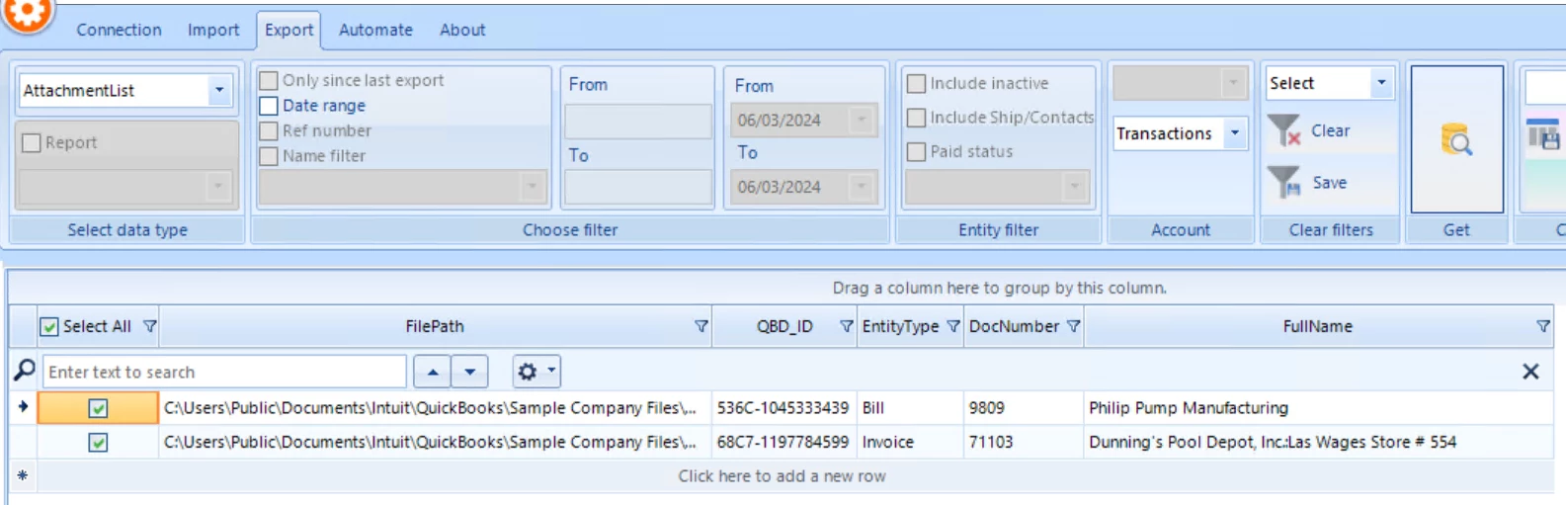Screen dimensions: 1566x505
Task: Toggle Only since last export checkbox
Action: (268, 80)
